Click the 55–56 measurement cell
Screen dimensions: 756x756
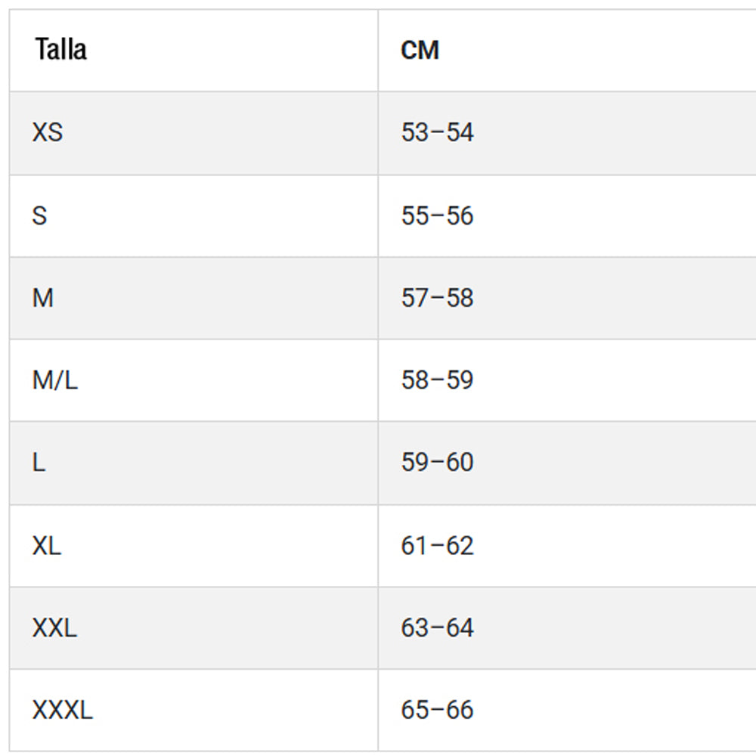437,216
